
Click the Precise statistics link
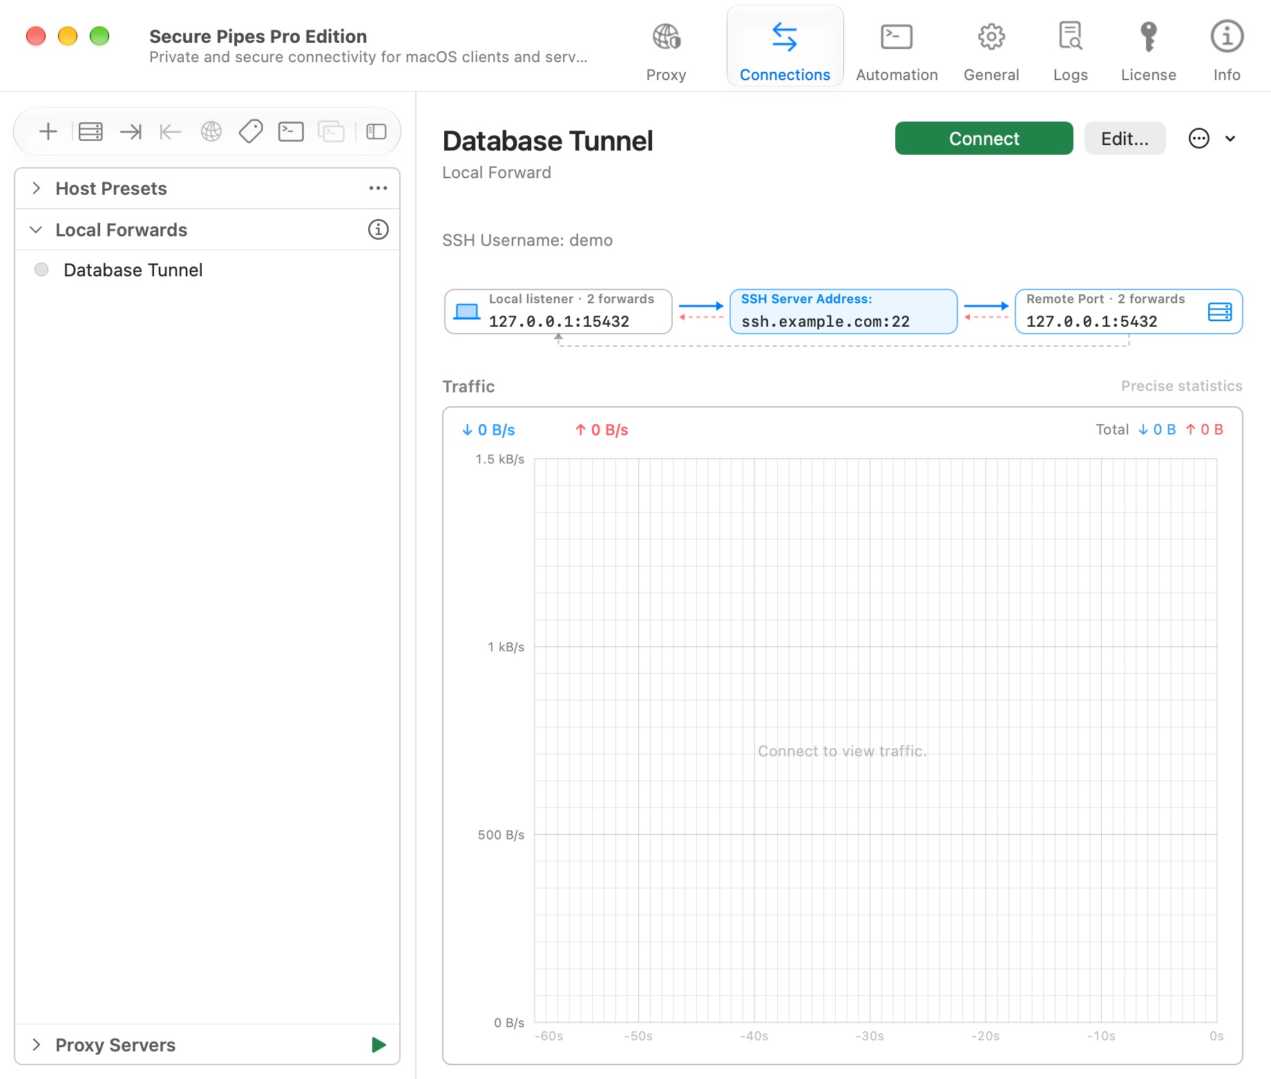(1181, 385)
